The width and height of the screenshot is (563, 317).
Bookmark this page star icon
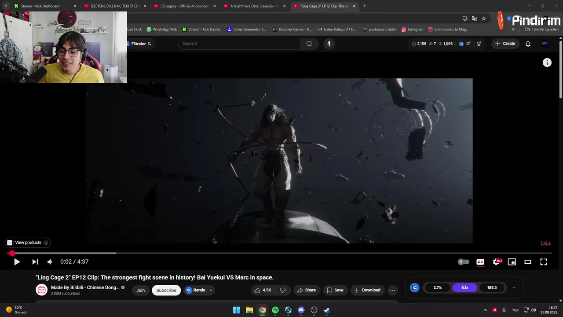click(484, 18)
